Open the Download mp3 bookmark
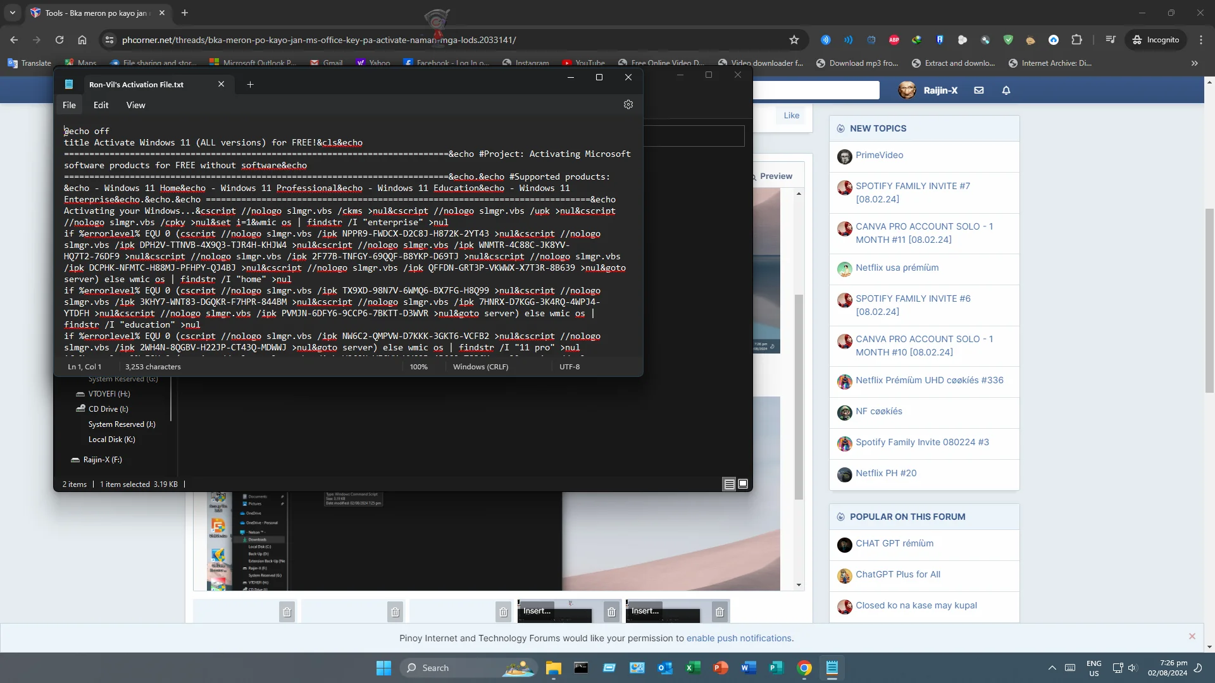1215x683 pixels. [x=857, y=63]
